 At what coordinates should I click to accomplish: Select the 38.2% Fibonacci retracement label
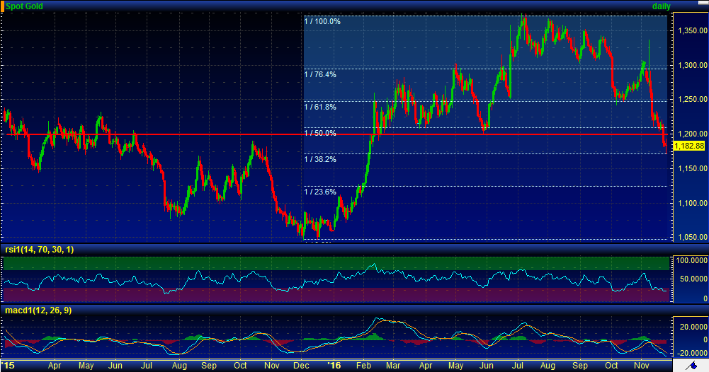320,160
